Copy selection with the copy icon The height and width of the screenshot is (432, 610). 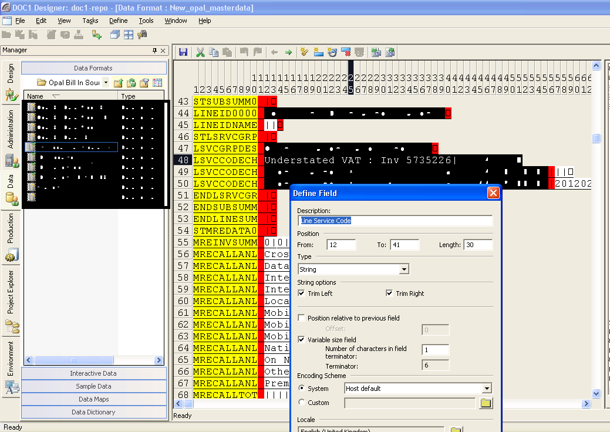pyautogui.click(x=214, y=52)
